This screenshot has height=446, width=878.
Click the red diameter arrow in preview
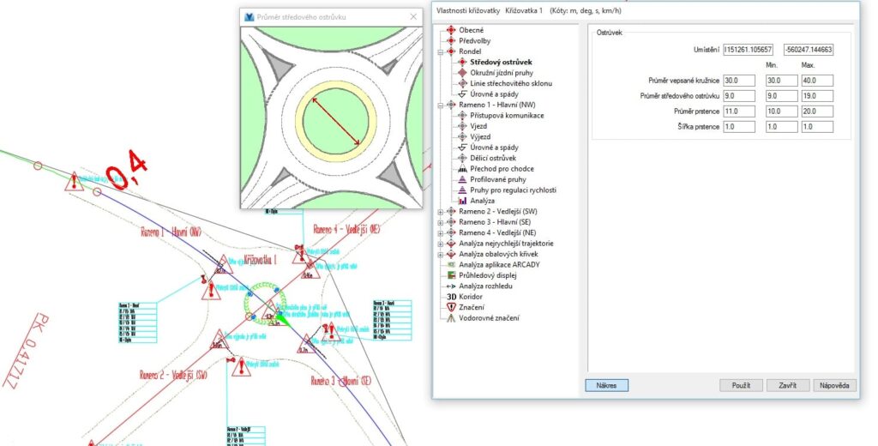336,121
